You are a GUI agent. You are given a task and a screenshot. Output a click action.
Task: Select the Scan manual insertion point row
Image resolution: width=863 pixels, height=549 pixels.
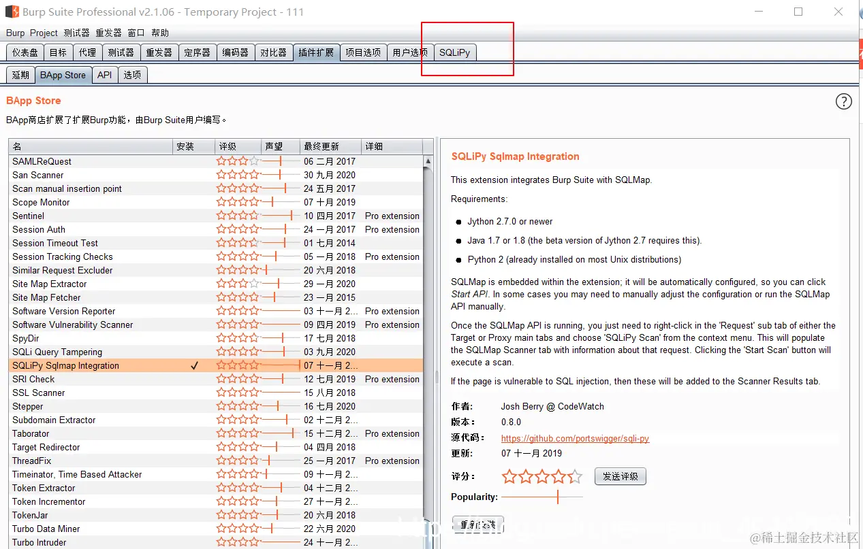point(217,188)
